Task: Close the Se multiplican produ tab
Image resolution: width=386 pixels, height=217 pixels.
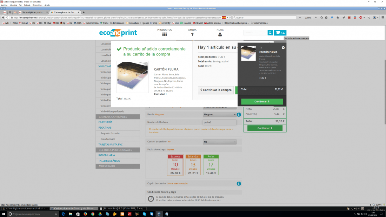Action: click(x=47, y=12)
